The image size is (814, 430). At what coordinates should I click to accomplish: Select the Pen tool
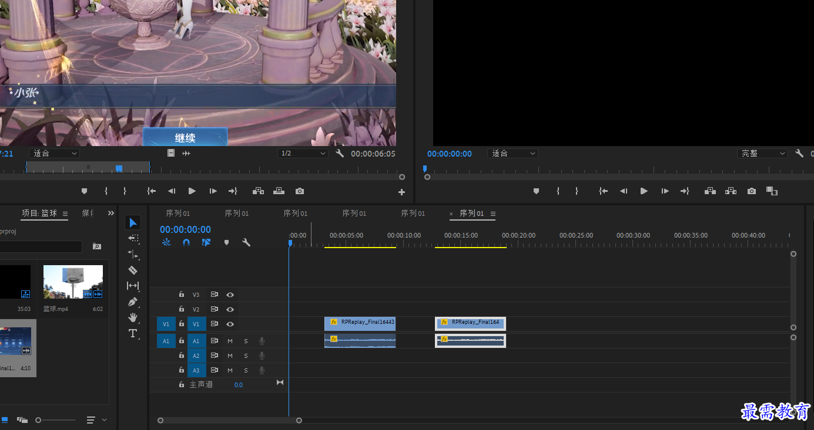(x=133, y=302)
